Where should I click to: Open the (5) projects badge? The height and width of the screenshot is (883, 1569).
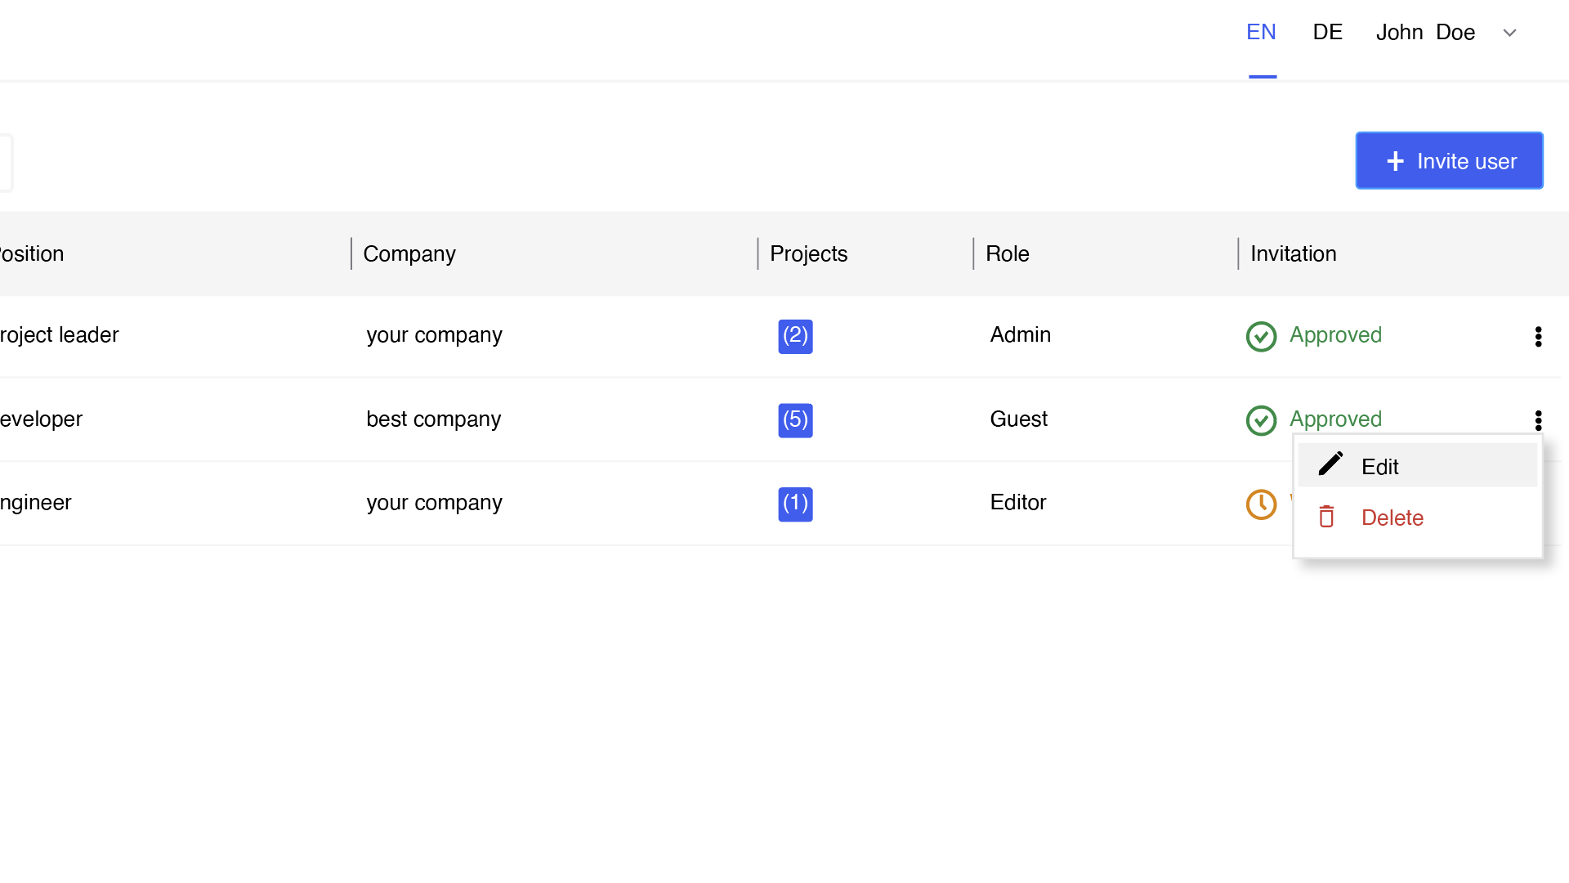795,420
